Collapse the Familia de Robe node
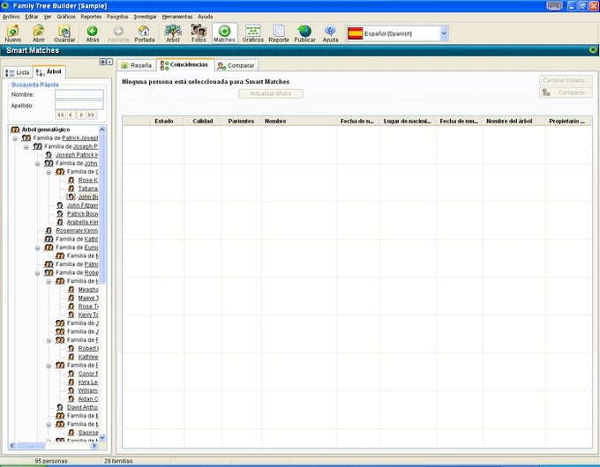 (37, 273)
